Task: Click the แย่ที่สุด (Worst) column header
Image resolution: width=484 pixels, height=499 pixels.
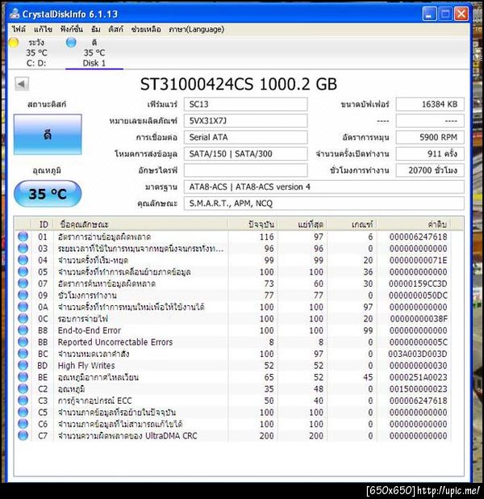Action: (302, 224)
